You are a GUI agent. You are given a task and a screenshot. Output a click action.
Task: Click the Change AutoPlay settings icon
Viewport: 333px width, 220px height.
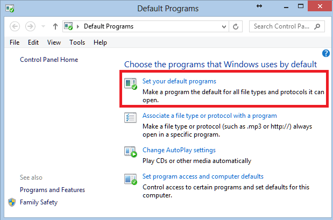pos(131,152)
